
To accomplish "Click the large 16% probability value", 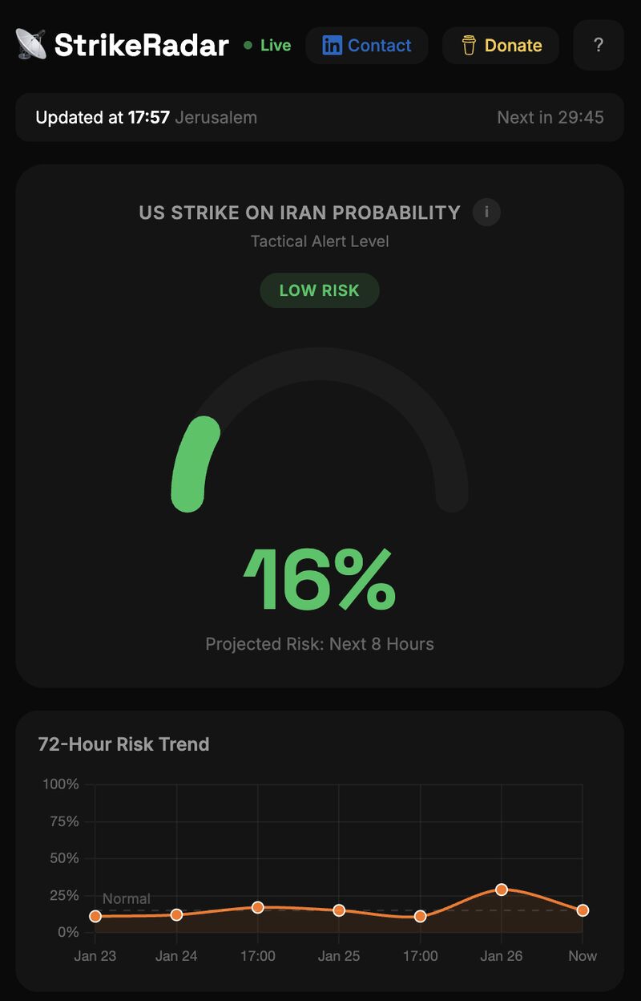I will tap(320, 581).
